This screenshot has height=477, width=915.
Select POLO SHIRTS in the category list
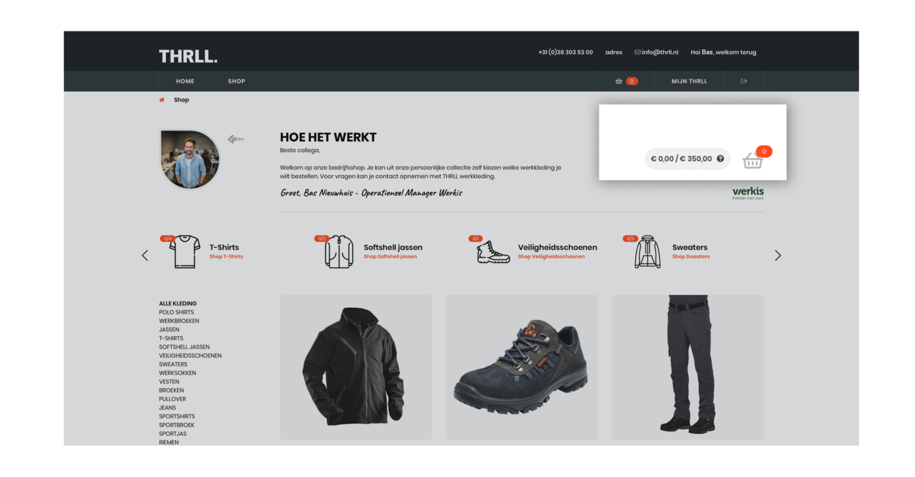[176, 313]
